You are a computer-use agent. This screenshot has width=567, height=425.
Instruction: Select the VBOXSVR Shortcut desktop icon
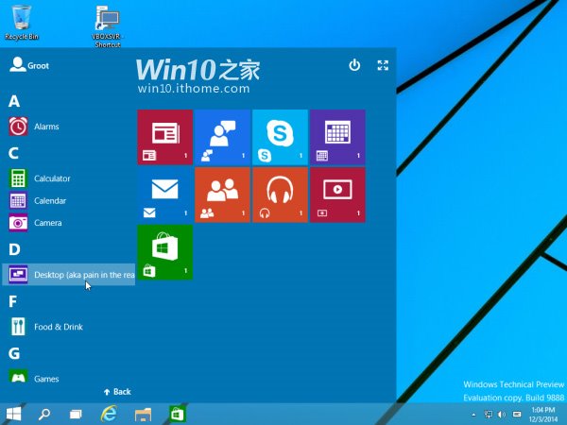[107, 26]
